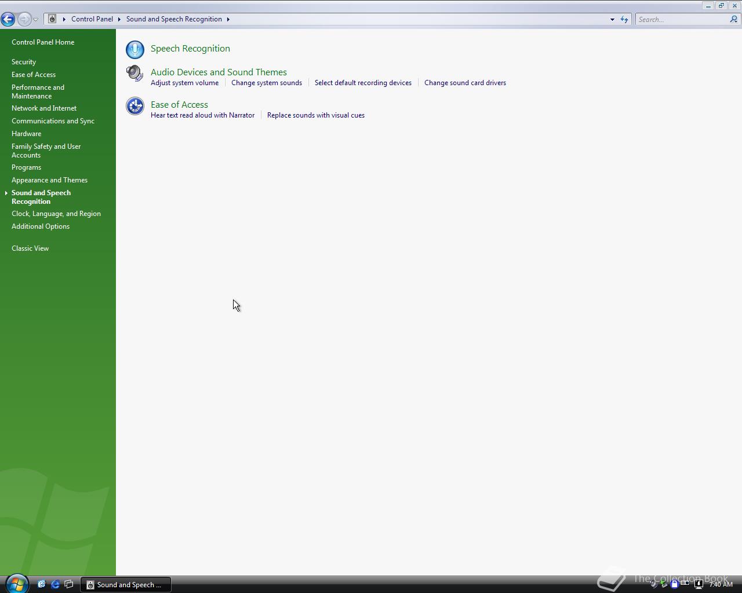This screenshot has height=593, width=742.
Task: Click the download monitor tray icon
Action: (x=699, y=584)
